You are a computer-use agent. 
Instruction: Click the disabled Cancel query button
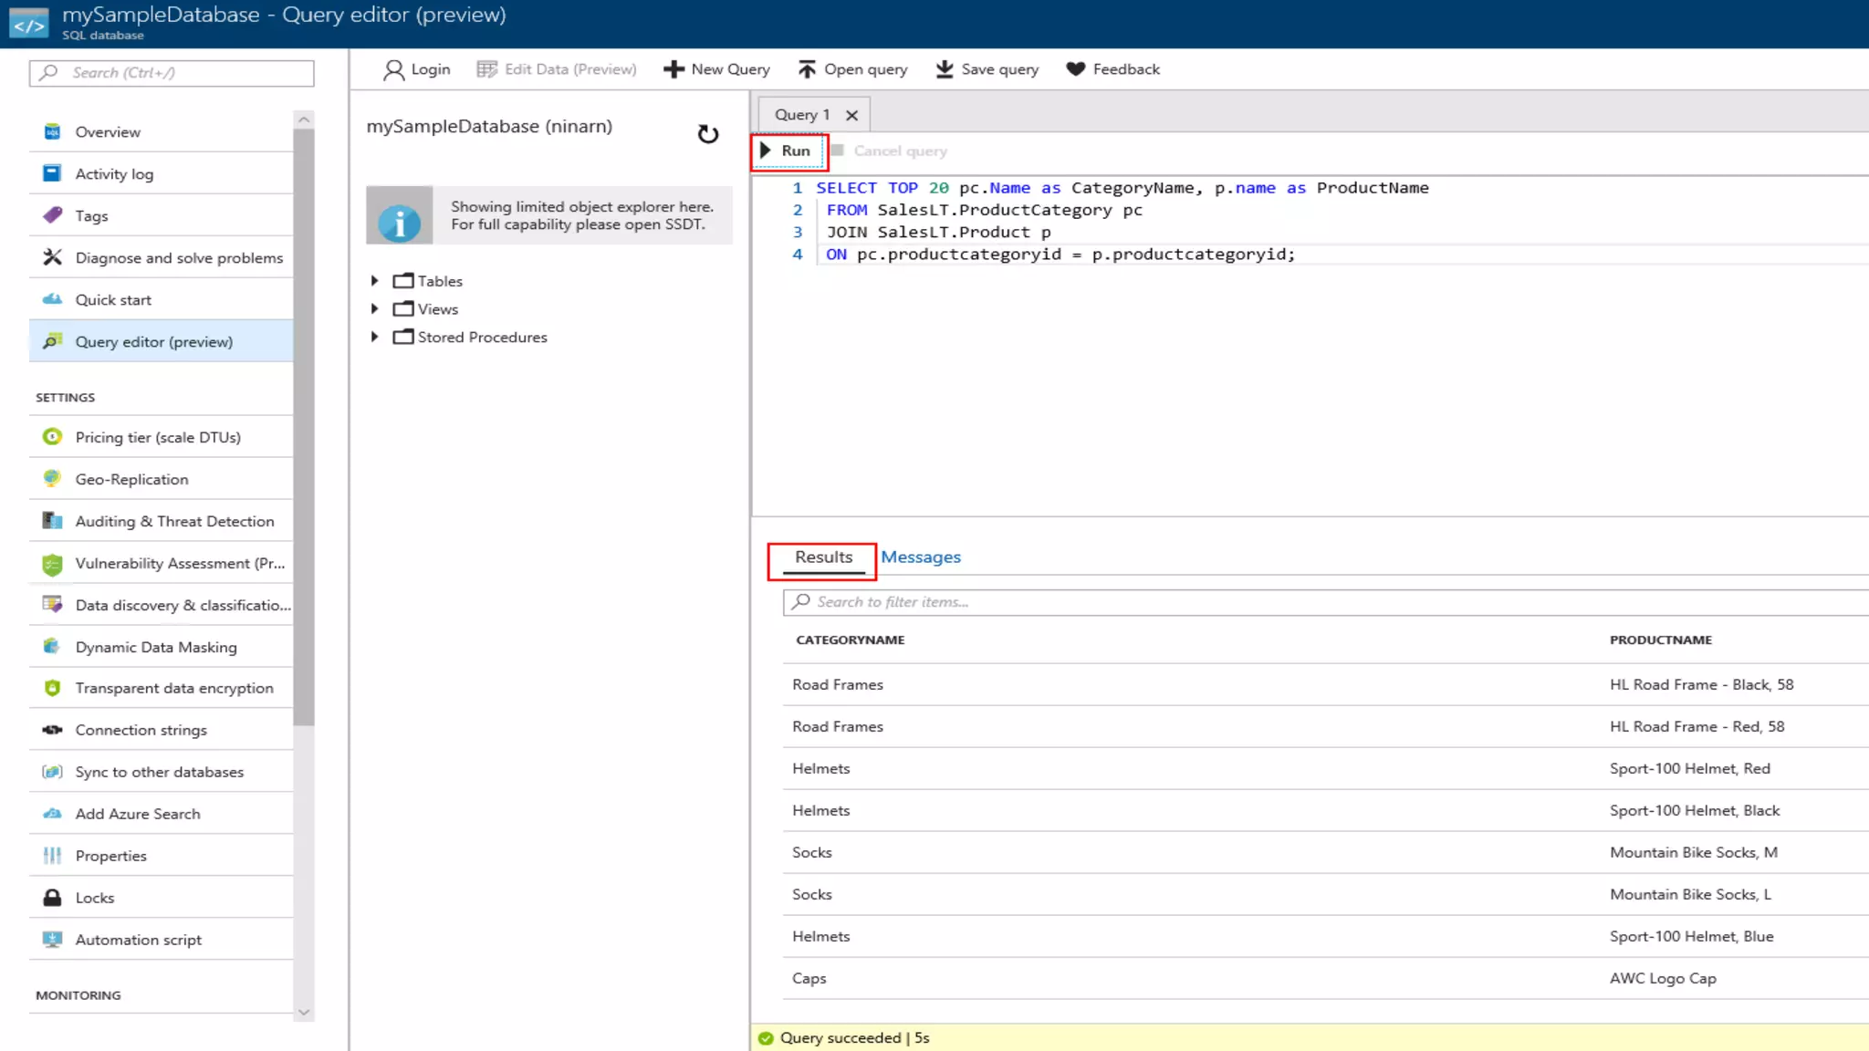[x=890, y=151]
